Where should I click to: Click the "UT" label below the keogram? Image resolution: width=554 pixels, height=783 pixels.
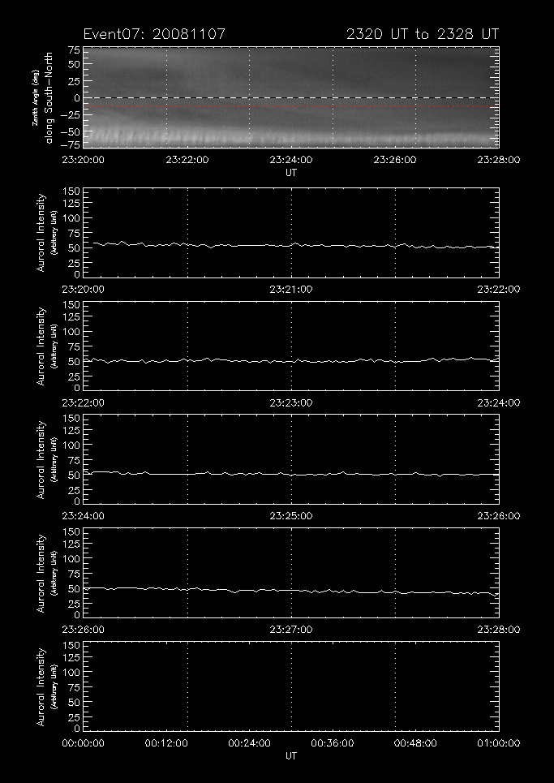(291, 173)
